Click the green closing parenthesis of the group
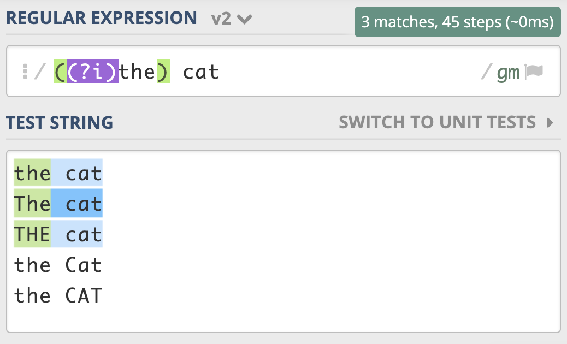Screen dimensions: 567x344 pos(163,72)
